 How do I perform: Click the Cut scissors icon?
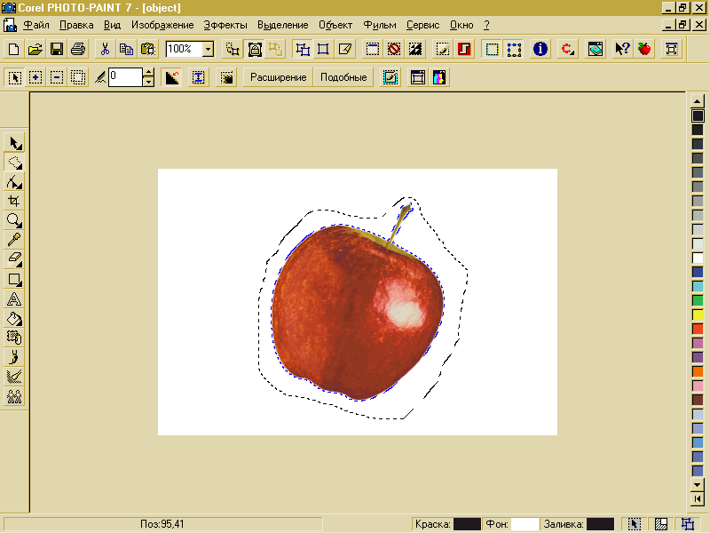coord(105,49)
